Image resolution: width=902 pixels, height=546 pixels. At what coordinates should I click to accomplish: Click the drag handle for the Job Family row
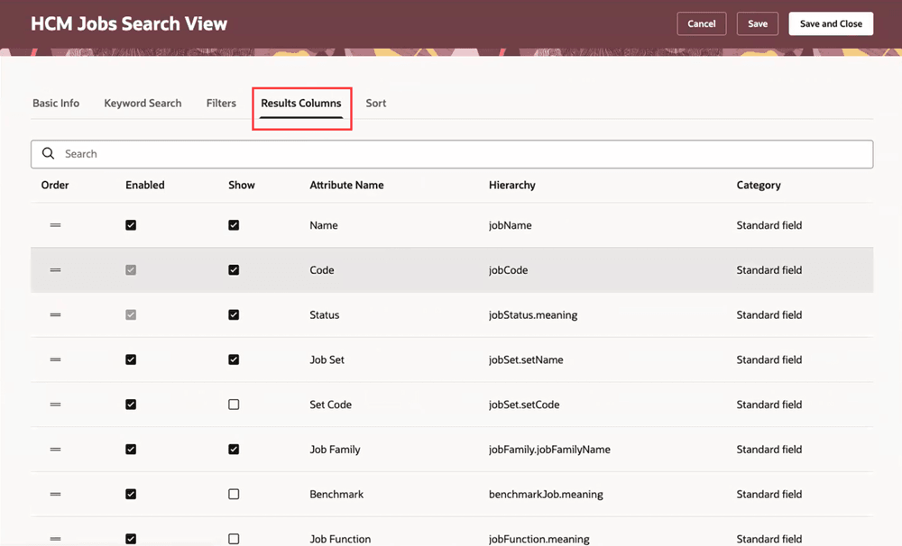(55, 450)
